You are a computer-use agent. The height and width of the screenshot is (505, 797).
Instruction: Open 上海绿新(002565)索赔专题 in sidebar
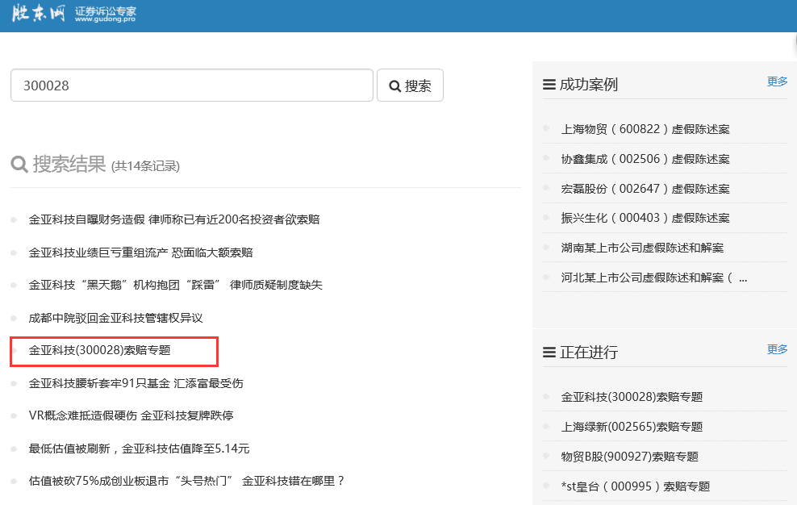(x=632, y=427)
